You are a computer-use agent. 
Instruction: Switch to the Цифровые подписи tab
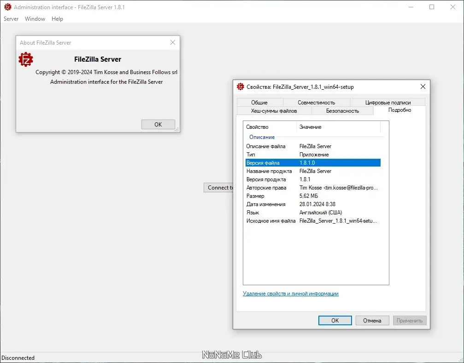(388, 103)
